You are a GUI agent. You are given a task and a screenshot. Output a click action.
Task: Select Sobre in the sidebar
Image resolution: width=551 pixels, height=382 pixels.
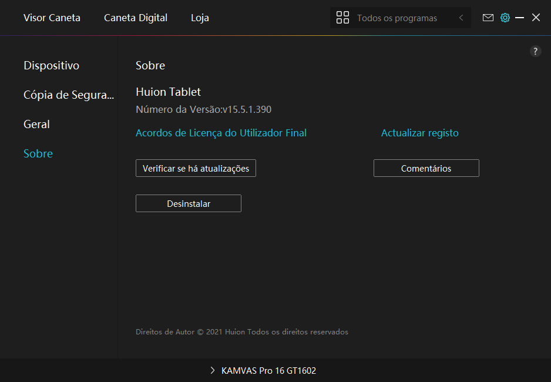click(x=38, y=153)
